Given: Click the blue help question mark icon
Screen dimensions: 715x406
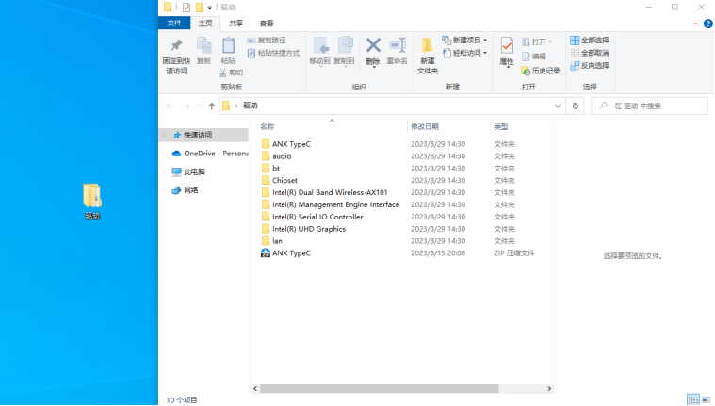Looking at the screenshot, I should [x=708, y=24].
